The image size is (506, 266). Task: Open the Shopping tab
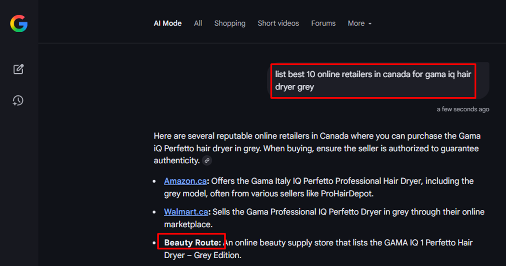point(230,23)
